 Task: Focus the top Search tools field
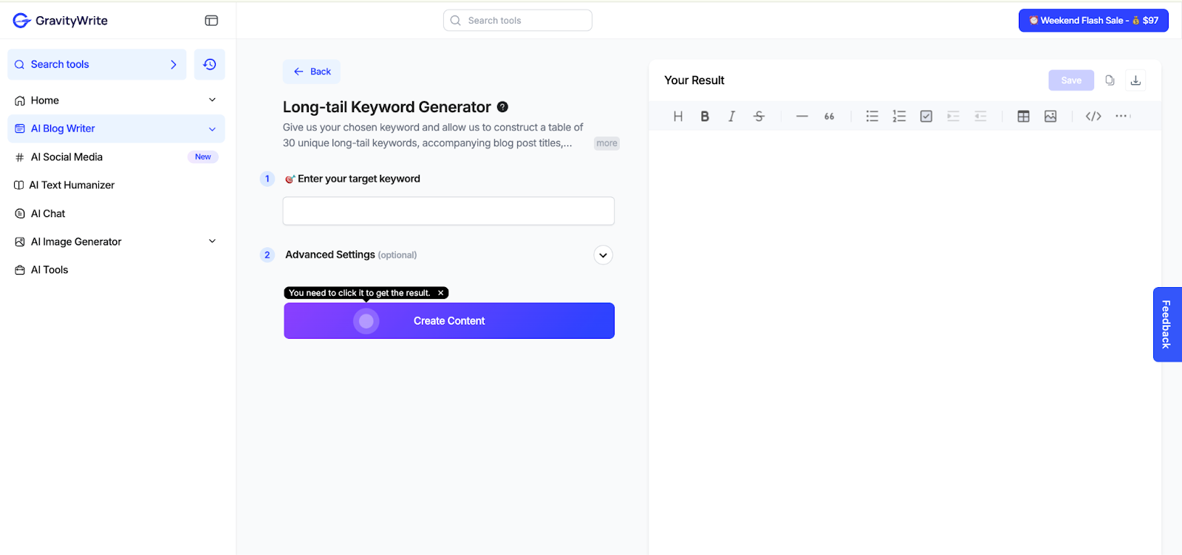(x=518, y=21)
